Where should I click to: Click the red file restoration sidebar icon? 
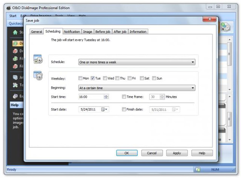point(15,66)
